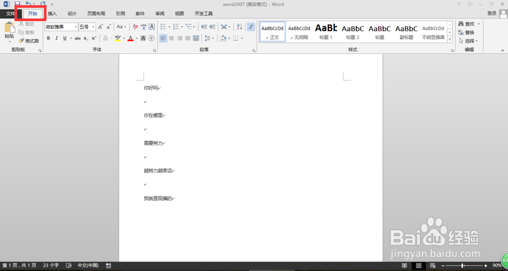Toggle show/hide paragraph marks

pos(251,27)
